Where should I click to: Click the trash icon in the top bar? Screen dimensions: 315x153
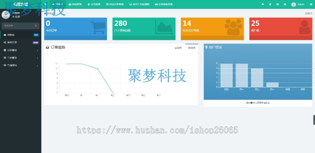pyautogui.click(x=270, y=4)
